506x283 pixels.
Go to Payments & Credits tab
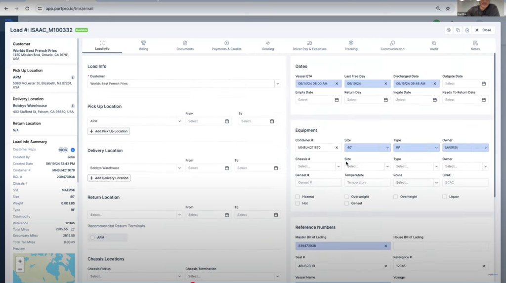click(x=226, y=45)
